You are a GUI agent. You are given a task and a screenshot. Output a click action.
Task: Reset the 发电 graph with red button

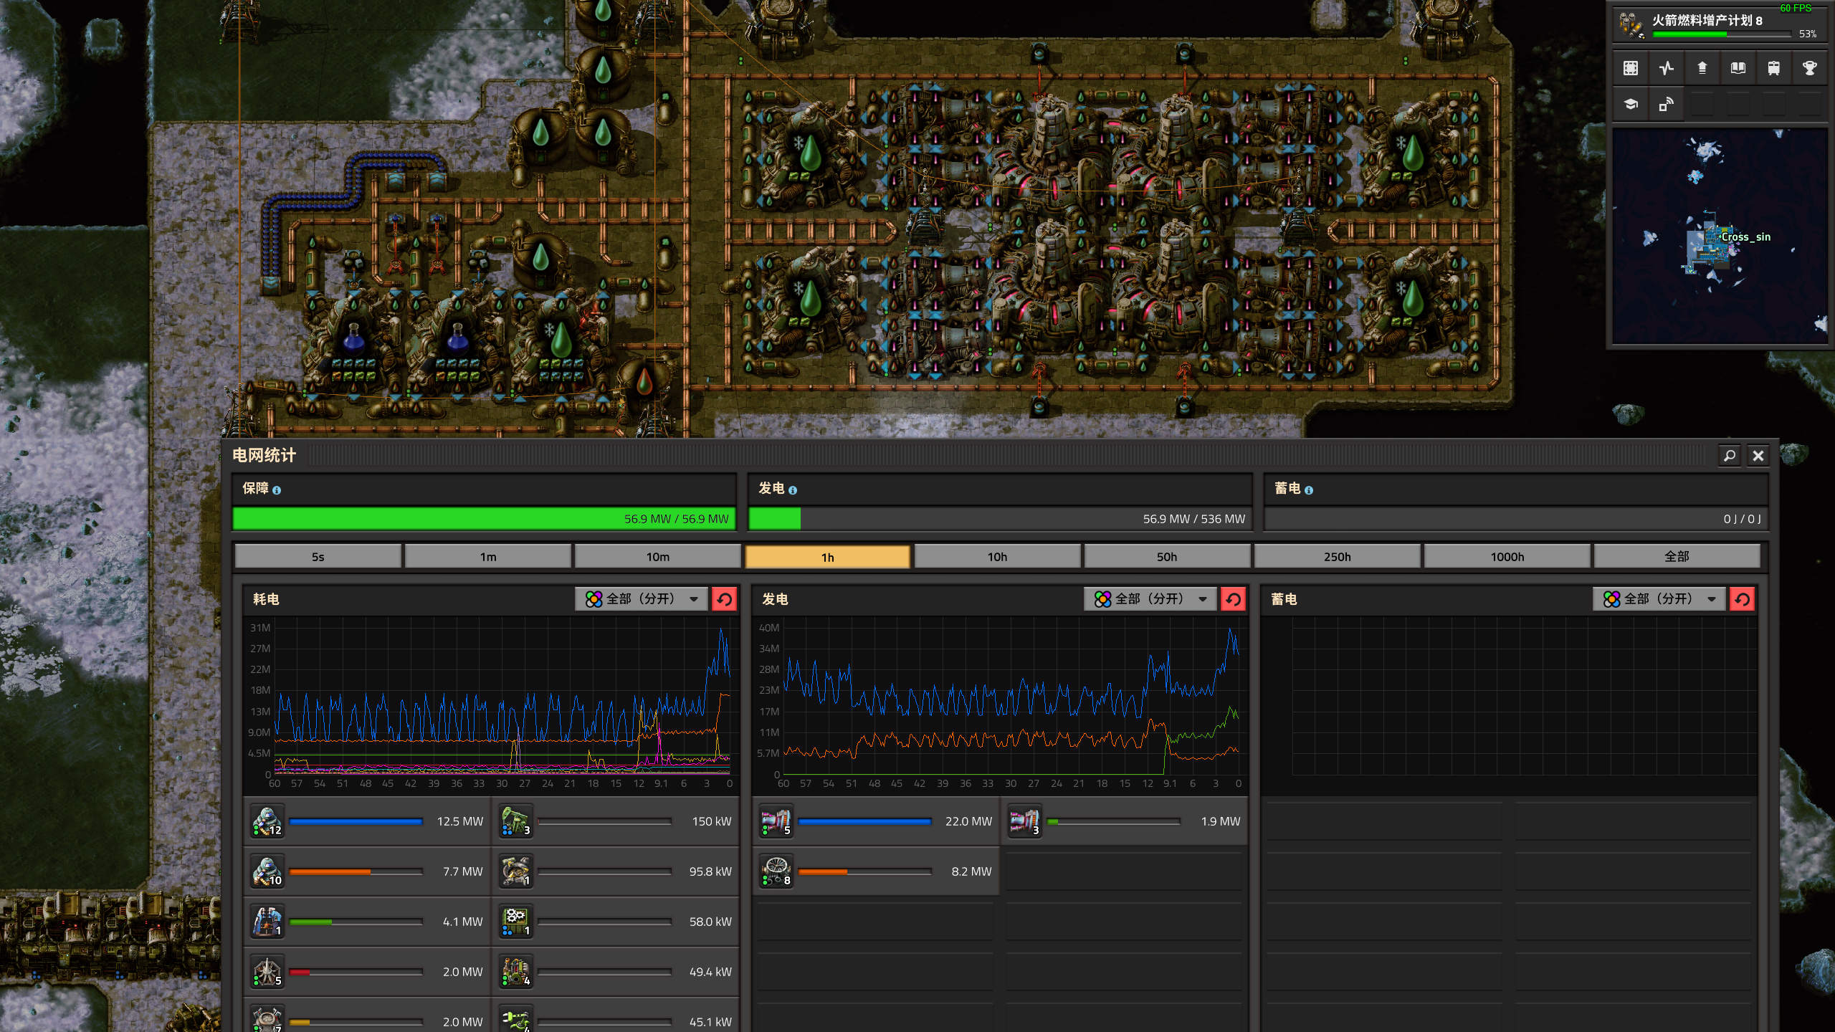[x=1234, y=599]
